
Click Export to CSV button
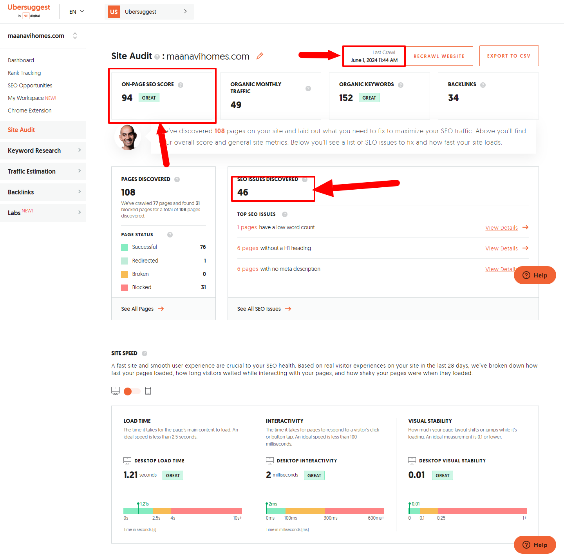(509, 56)
